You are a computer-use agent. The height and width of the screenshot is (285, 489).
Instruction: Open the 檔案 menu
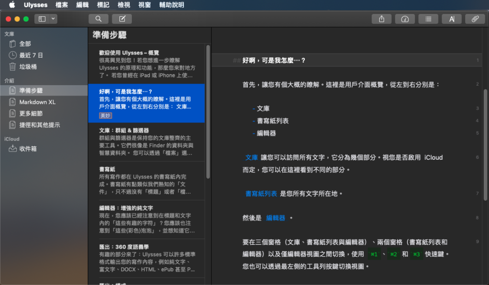pyautogui.click(x=62, y=5)
